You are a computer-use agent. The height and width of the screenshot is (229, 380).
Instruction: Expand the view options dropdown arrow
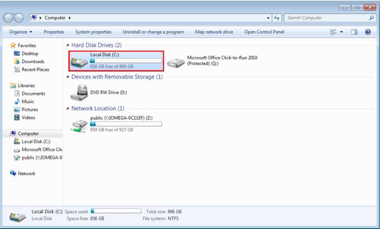(x=341, y=32)
